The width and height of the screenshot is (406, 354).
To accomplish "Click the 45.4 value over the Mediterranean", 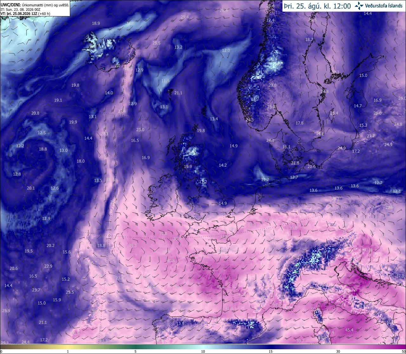I will 349,330.
